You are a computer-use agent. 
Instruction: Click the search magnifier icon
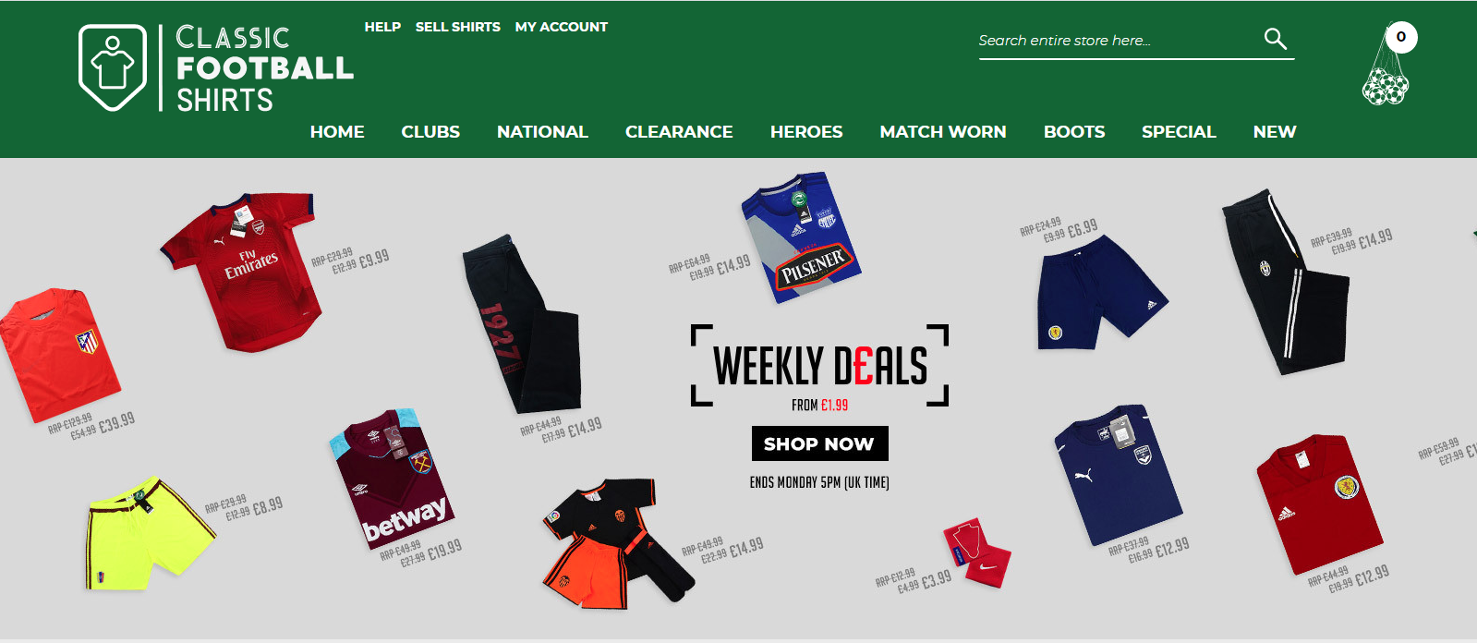[x=1275, y=39]
